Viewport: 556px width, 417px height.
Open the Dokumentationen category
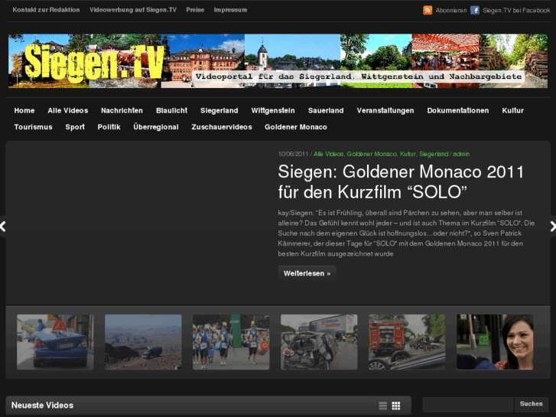point(458,110)
